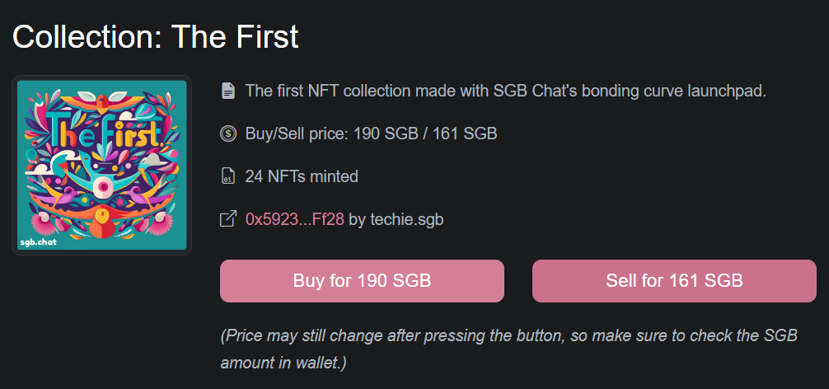The width and height of the screenshot is (829, 389).
Task: Click the red bird at the artwork's top
Action: tap(103, 100)
